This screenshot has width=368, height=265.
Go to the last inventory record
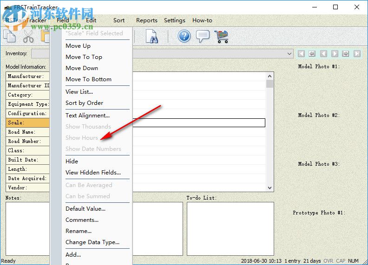click(x=357, y=54)
